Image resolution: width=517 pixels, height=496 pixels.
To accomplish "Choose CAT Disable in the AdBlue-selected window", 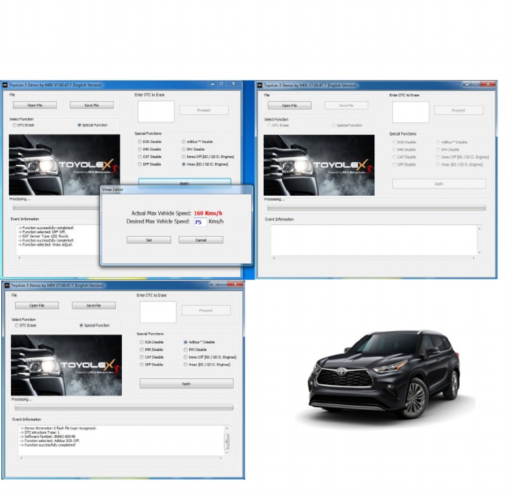I will click(x=151, y=357).
